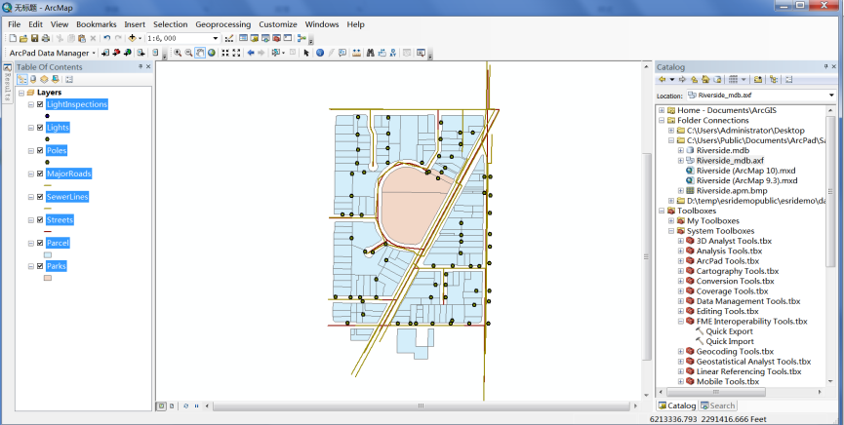
Task: Open Catalog Location dropdown
Action: (x=831, y=96)
